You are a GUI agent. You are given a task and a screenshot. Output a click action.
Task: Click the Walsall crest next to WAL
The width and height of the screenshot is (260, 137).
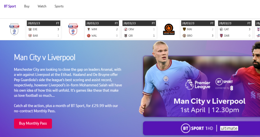click(x=89, y=36)
